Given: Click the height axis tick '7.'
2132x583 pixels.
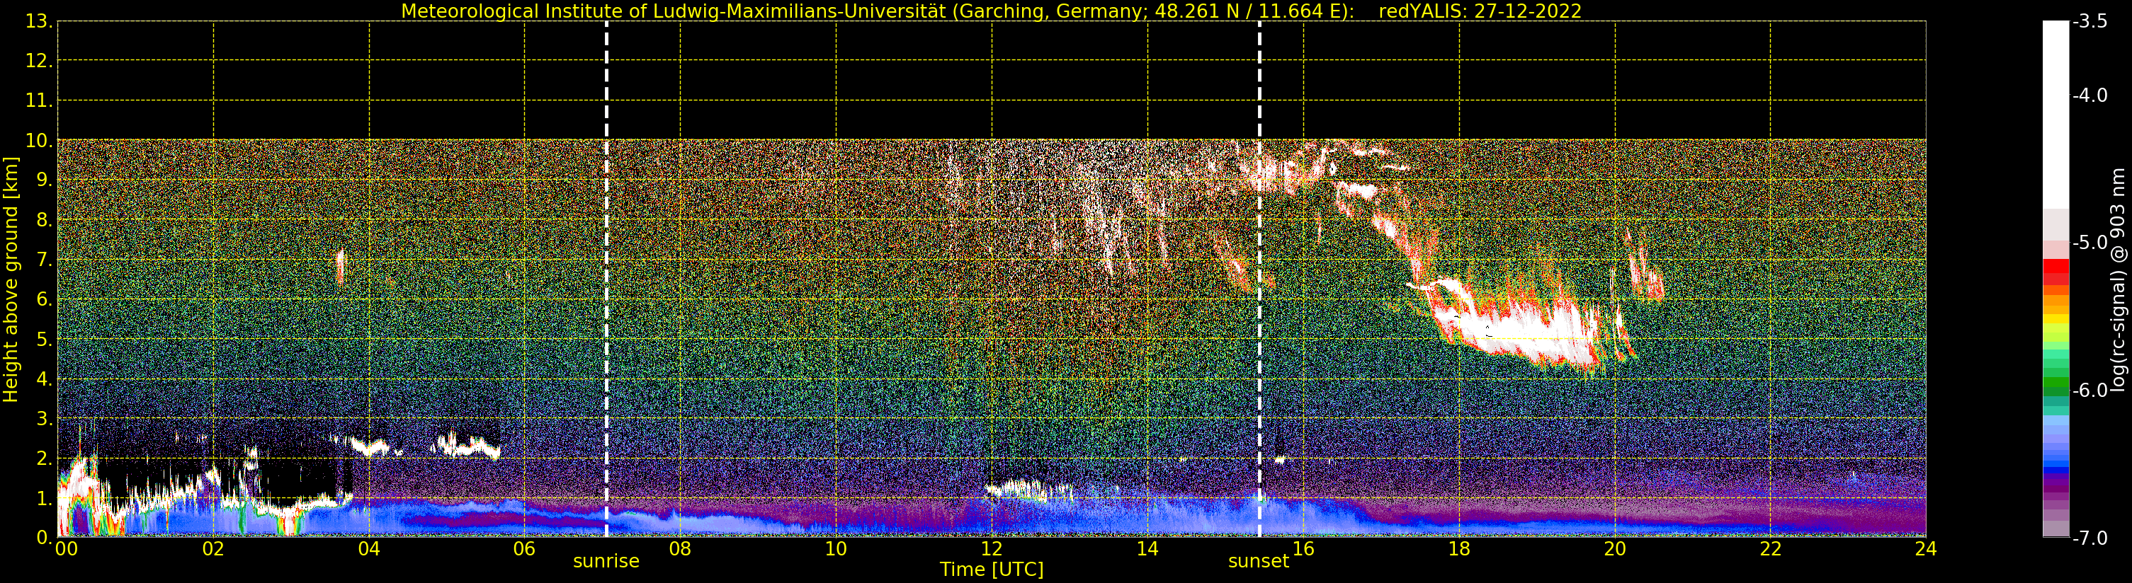Looking at the screenshot, I should [45, 260].
